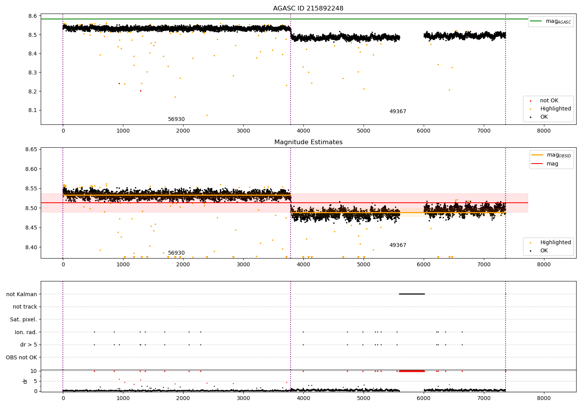
Task: Click the 8.6 y-axis tick label
Action: point(33,16)
